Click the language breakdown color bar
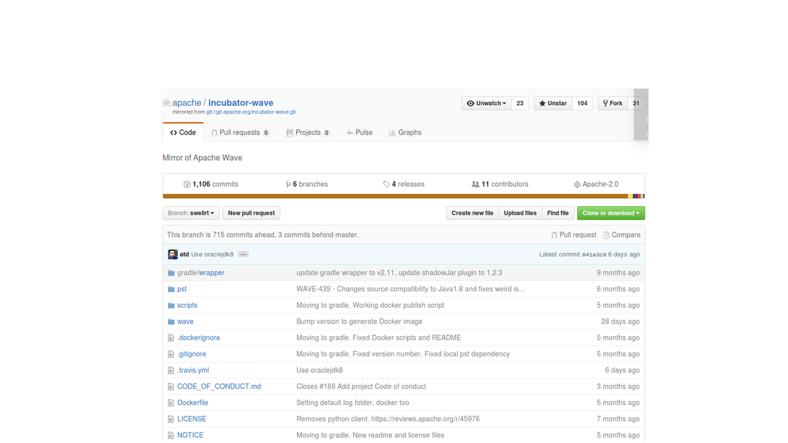 click(404, 196)
